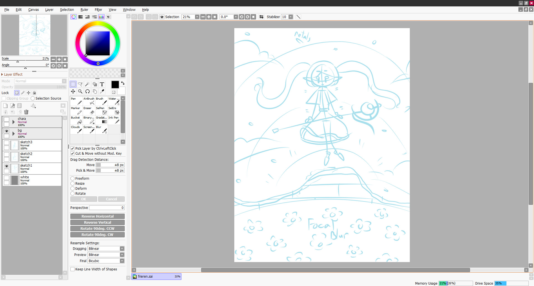Delete the selected layer
This screenshot has height=286, width=534.
26,112
